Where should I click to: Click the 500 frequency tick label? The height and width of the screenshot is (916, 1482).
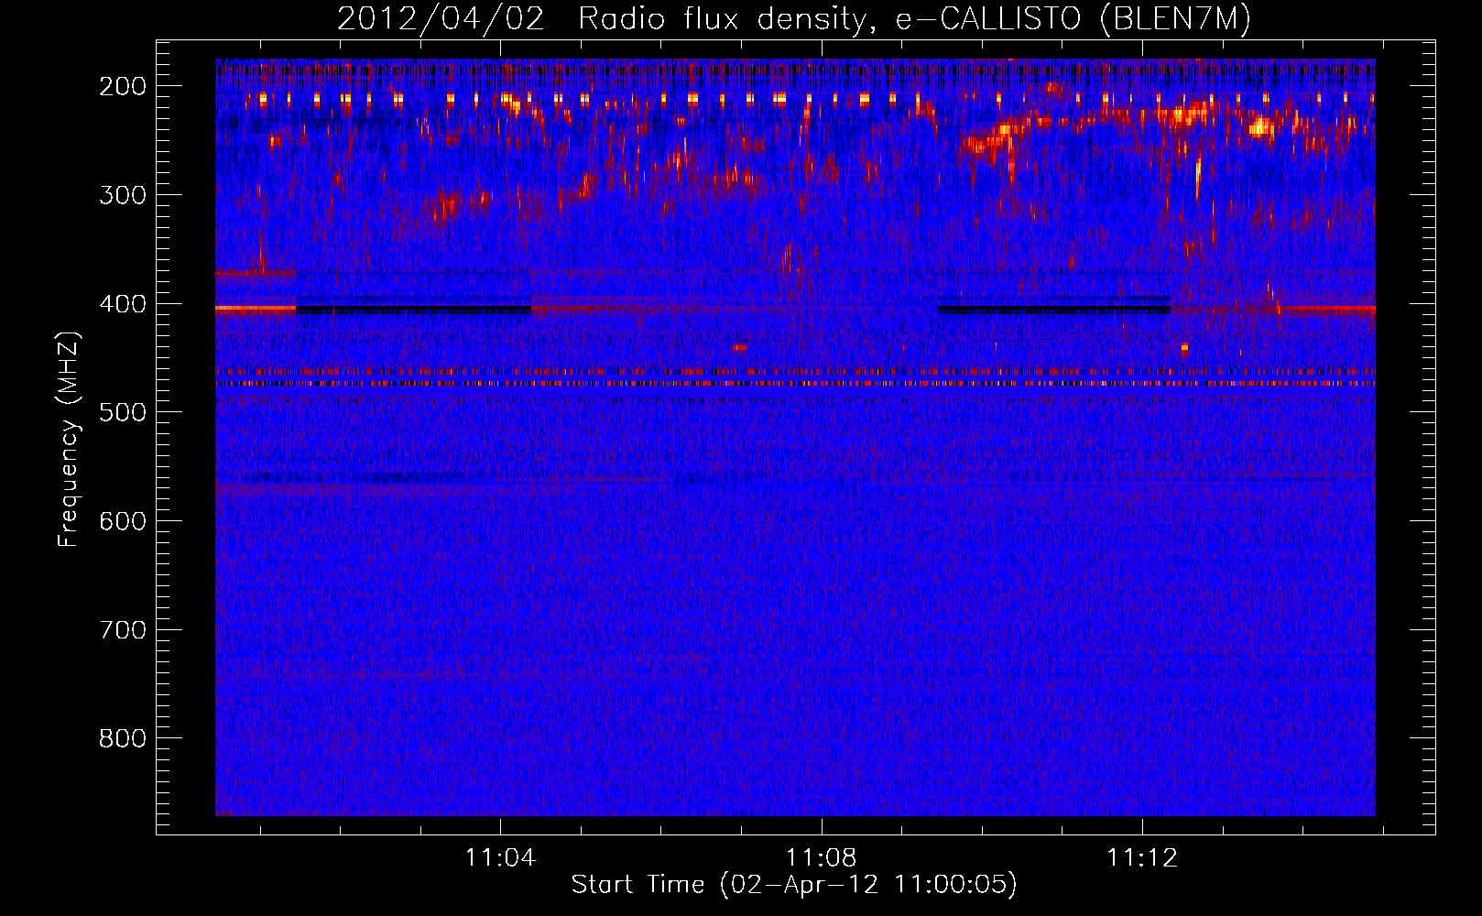(x=123, y=413)
